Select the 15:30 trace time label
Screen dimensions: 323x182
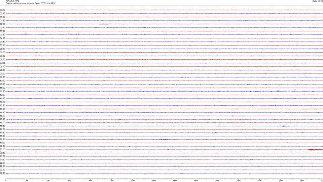[2, 119]
